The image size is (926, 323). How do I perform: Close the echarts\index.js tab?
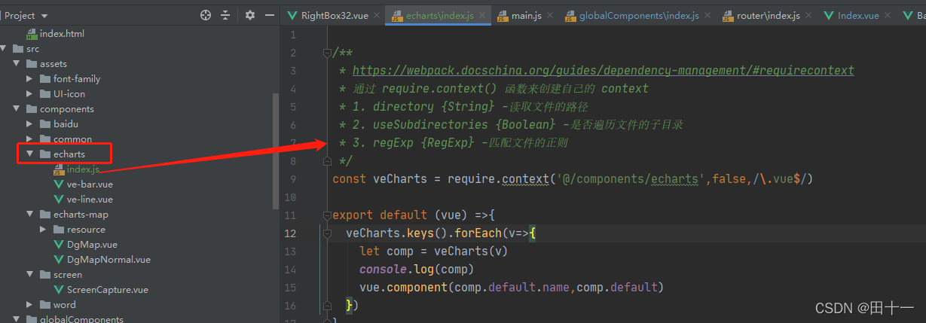481,15
